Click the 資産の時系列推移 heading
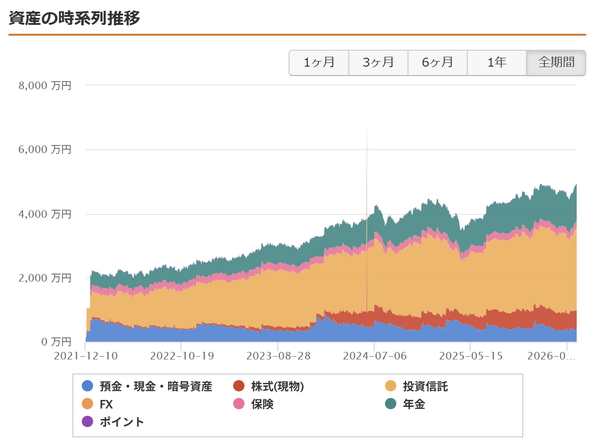 (74, 18)
